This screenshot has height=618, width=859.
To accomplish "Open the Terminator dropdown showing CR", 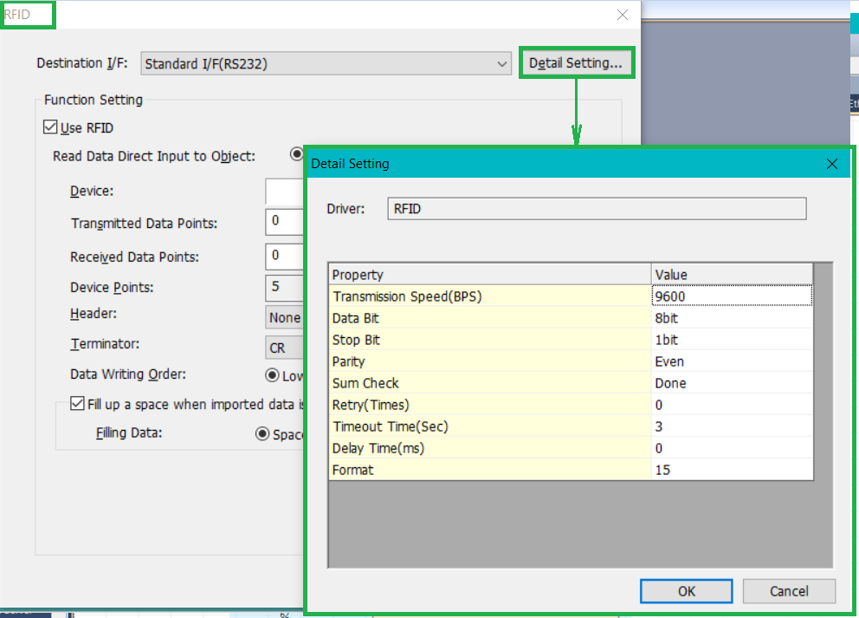I will pyautogui.click(x=284, y=348).
